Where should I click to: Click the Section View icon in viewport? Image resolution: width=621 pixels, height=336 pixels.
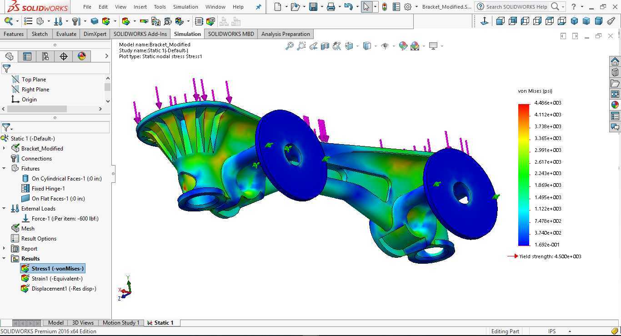(x=325, y=46)
